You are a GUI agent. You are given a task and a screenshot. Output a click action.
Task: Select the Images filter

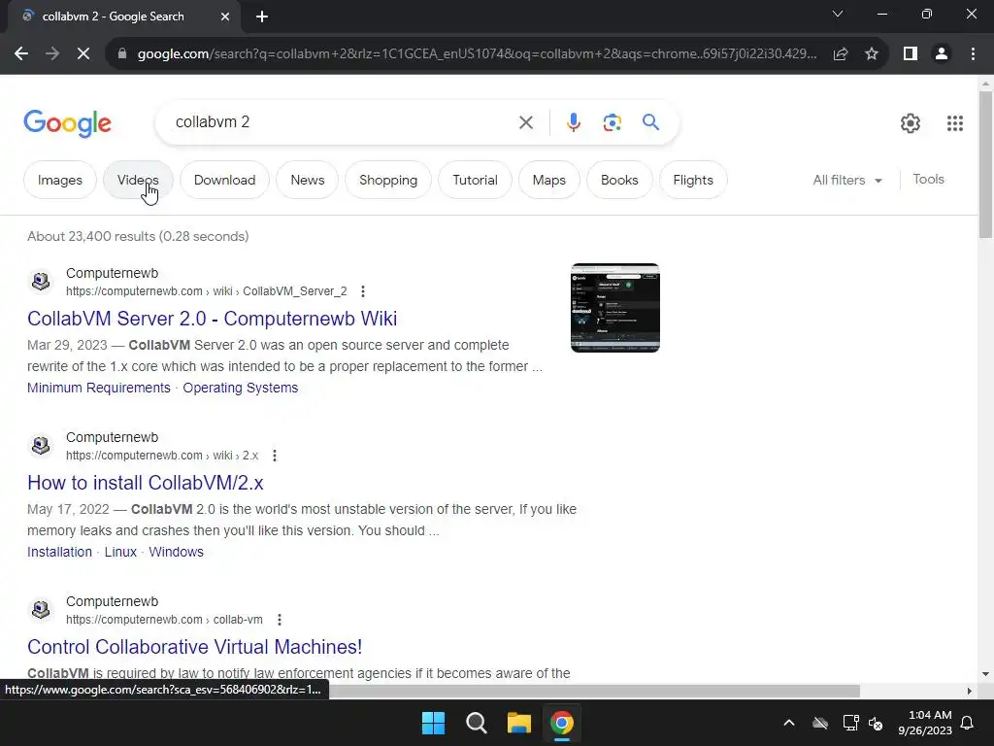59,180
